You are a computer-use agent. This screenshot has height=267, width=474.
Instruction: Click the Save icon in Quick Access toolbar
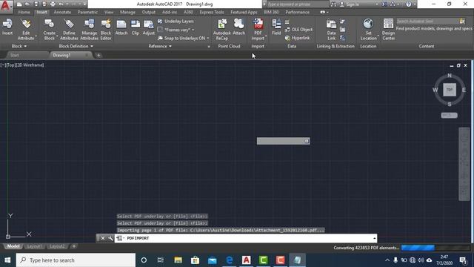(x=36, y=4)
